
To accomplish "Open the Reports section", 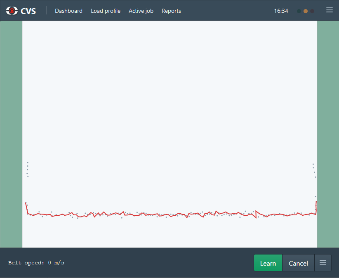I will click(x=171, y=11).
